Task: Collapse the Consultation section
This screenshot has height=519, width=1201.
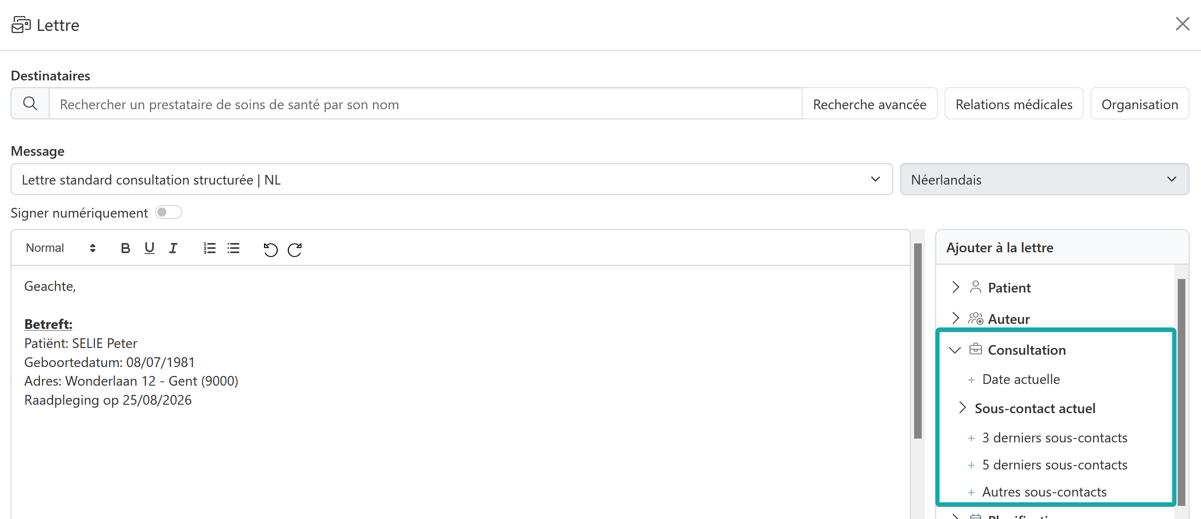Action: click(x=955, y=350)
